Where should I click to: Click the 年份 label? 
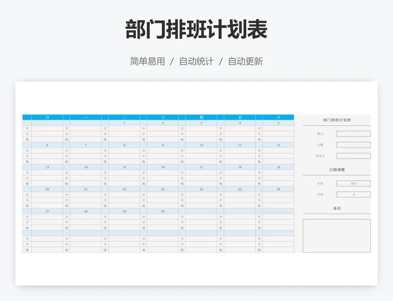tap(320, 184)
